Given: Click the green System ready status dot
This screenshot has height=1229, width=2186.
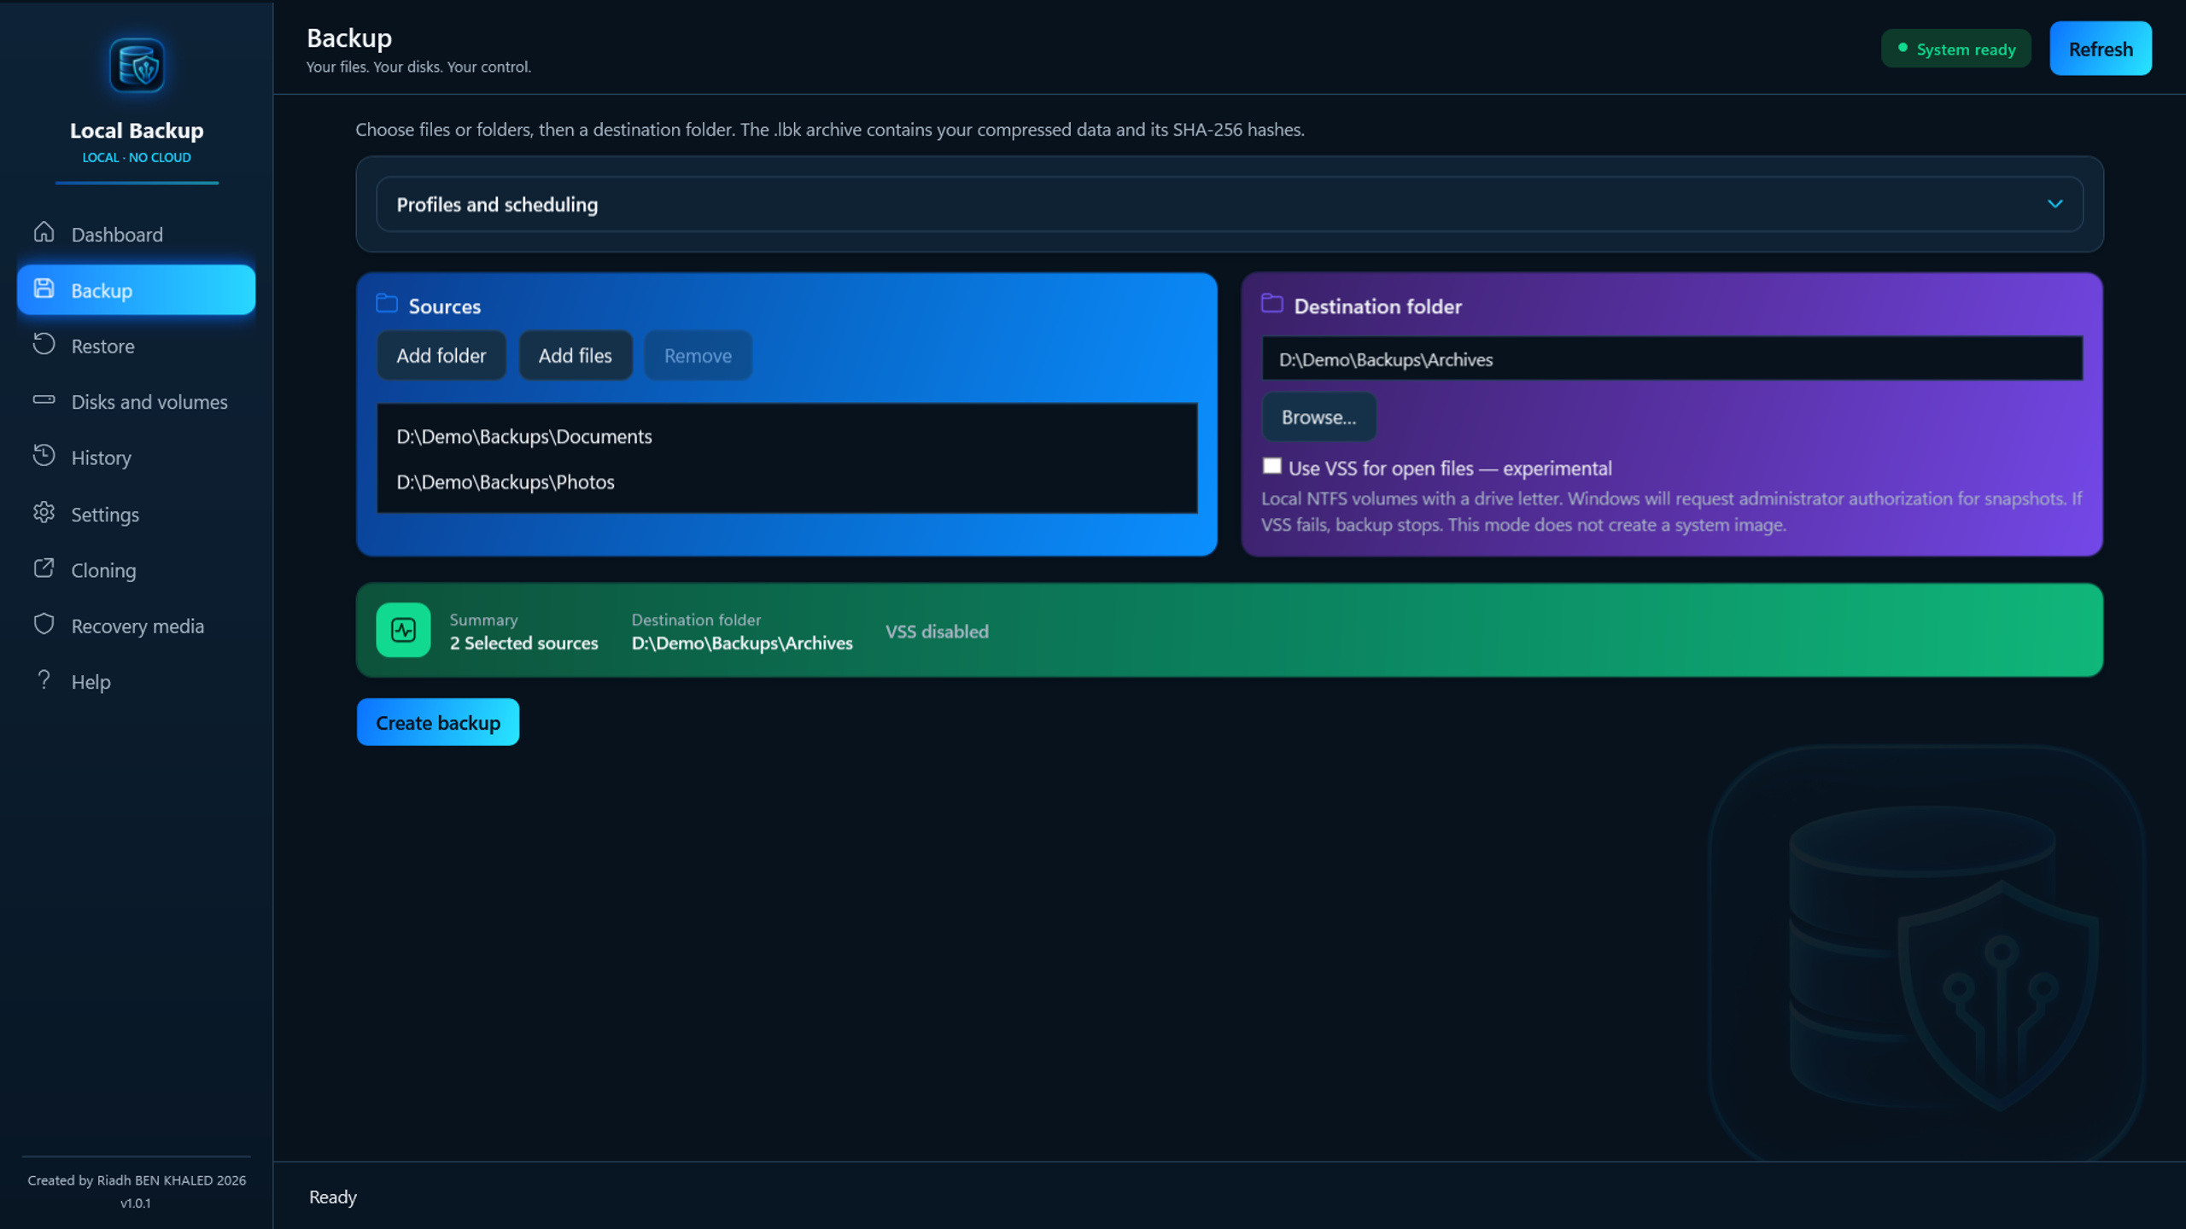Looking at the screenshot, I should (1903, 48).
